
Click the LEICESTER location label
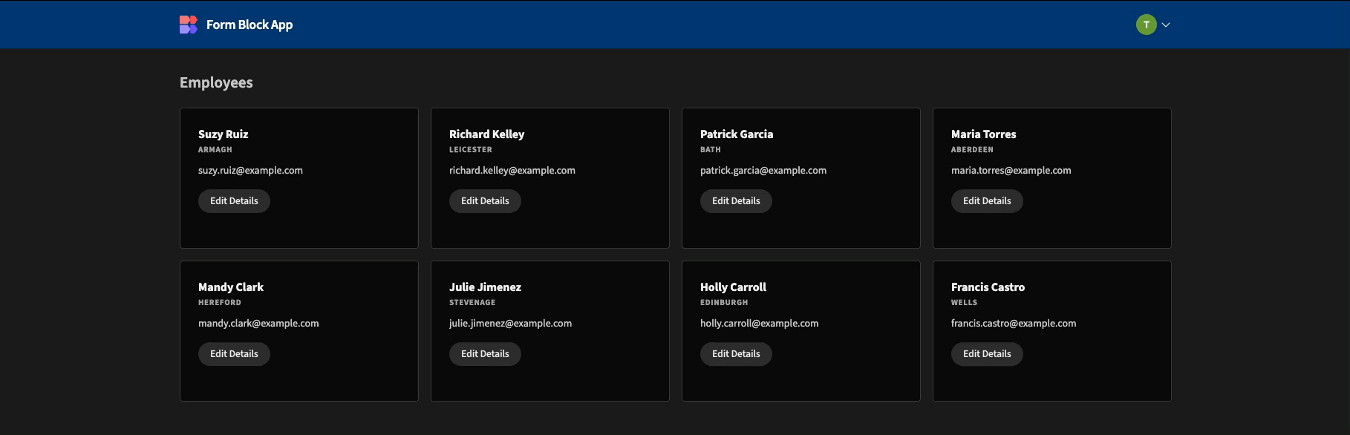(x=471, y=150)
